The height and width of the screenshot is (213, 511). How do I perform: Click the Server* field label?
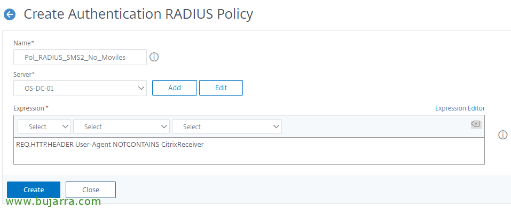tap(24, 75)
